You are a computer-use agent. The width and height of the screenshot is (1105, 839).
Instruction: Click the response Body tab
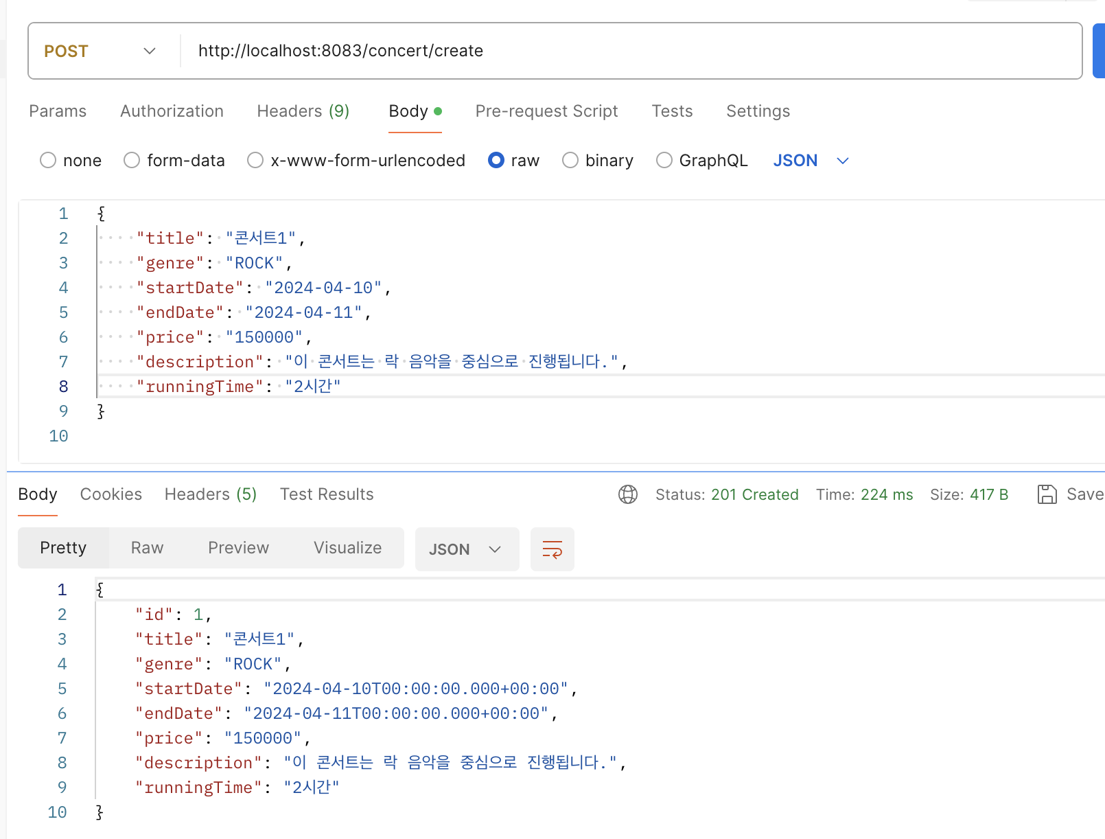(x=38, y=494)
